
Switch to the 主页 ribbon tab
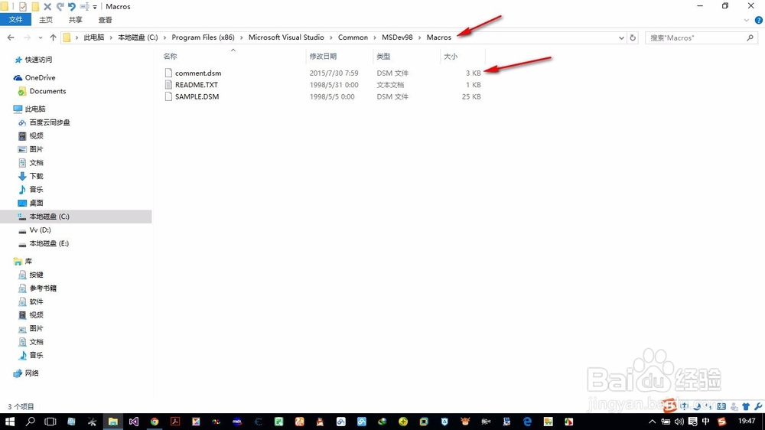[x=46, y=20]
